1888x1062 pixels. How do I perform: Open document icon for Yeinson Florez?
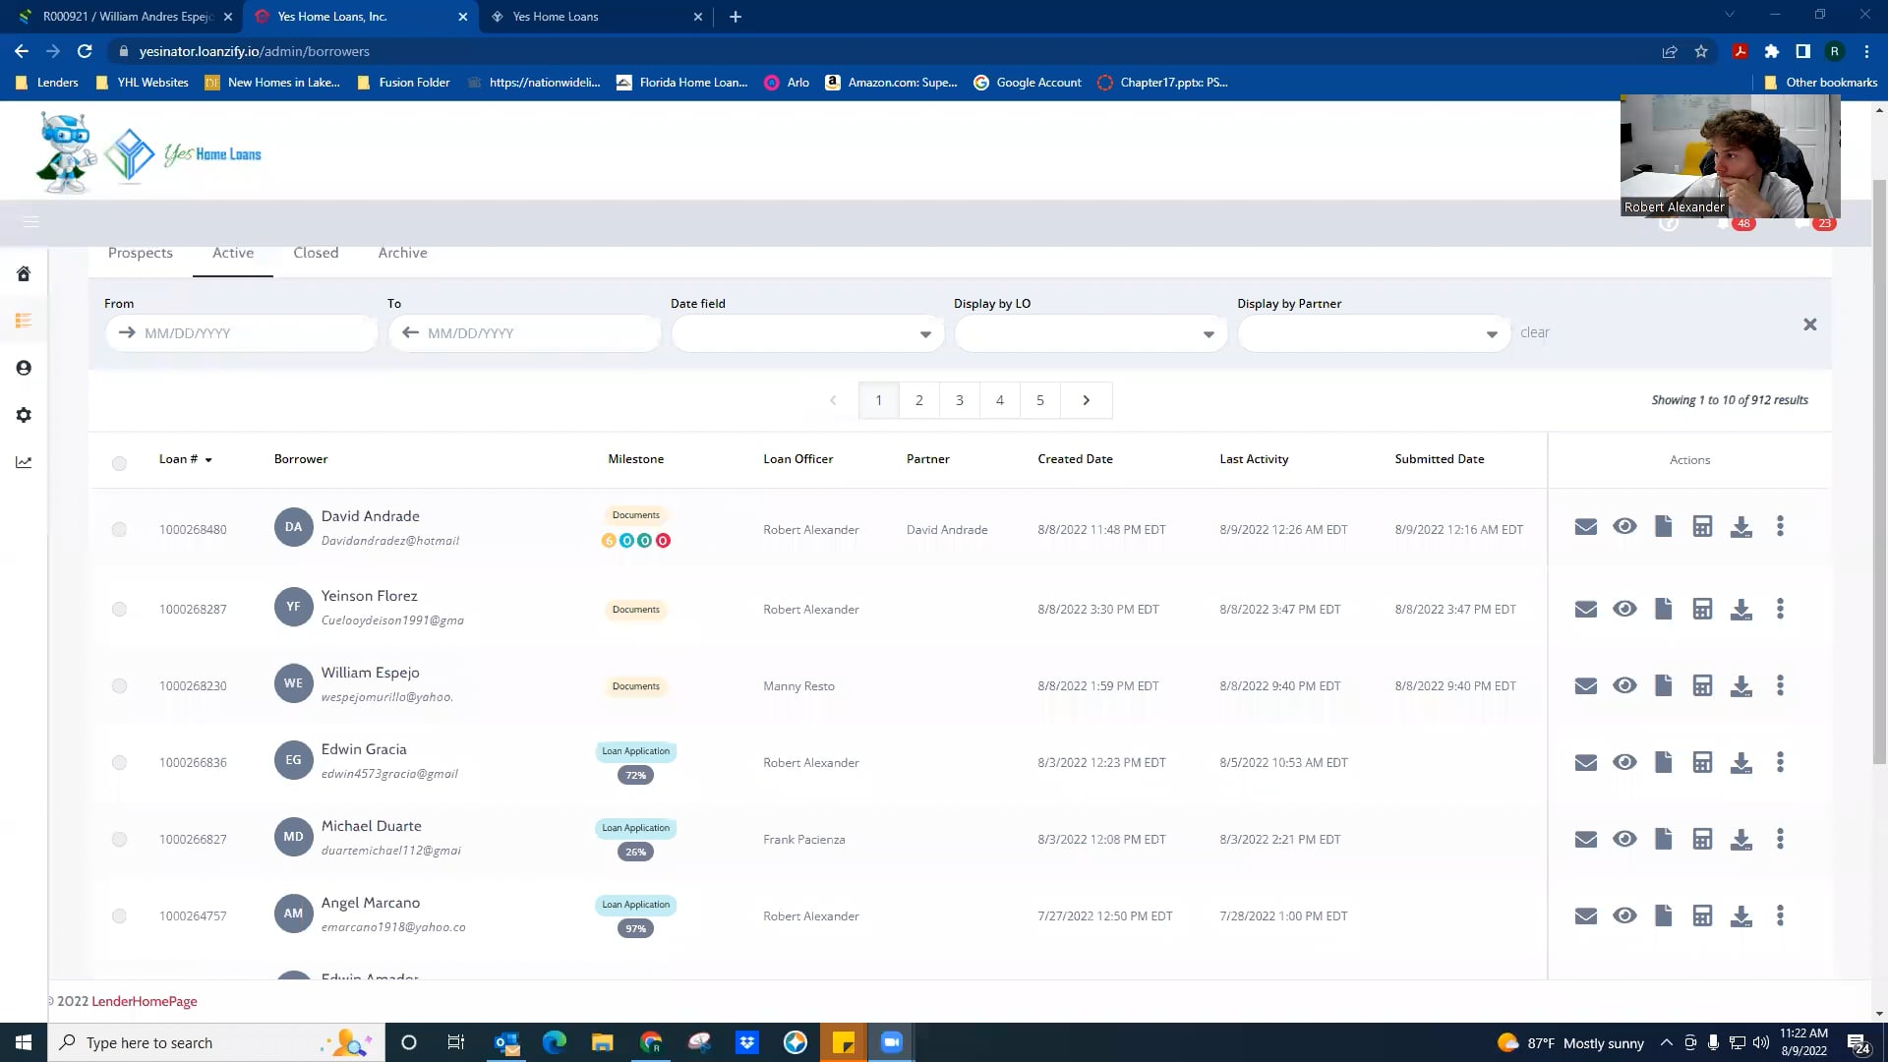click(x=1663, y=609)
